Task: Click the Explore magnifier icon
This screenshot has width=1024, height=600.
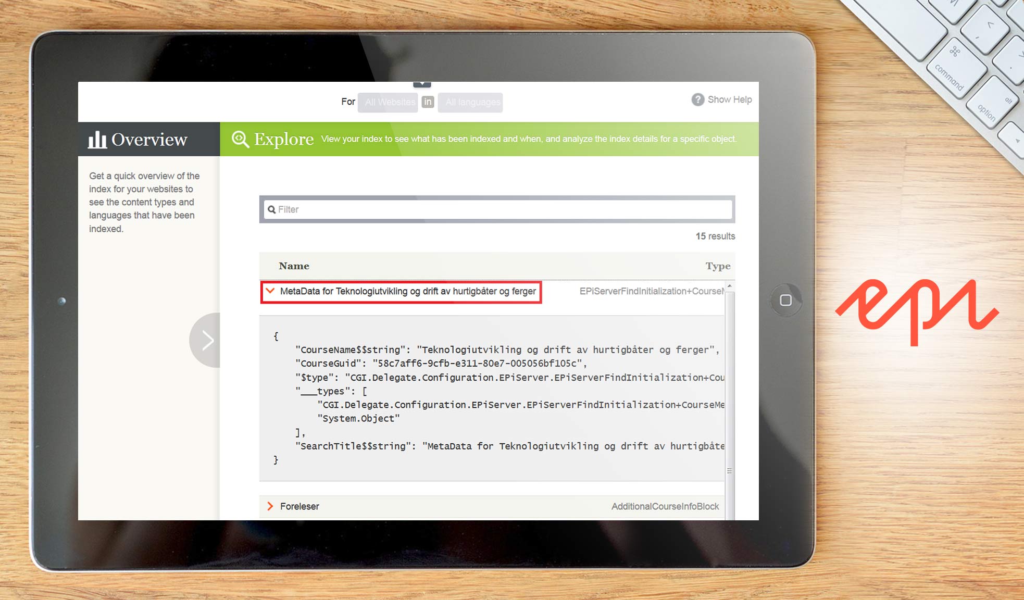Action: (x=240, y=139)
